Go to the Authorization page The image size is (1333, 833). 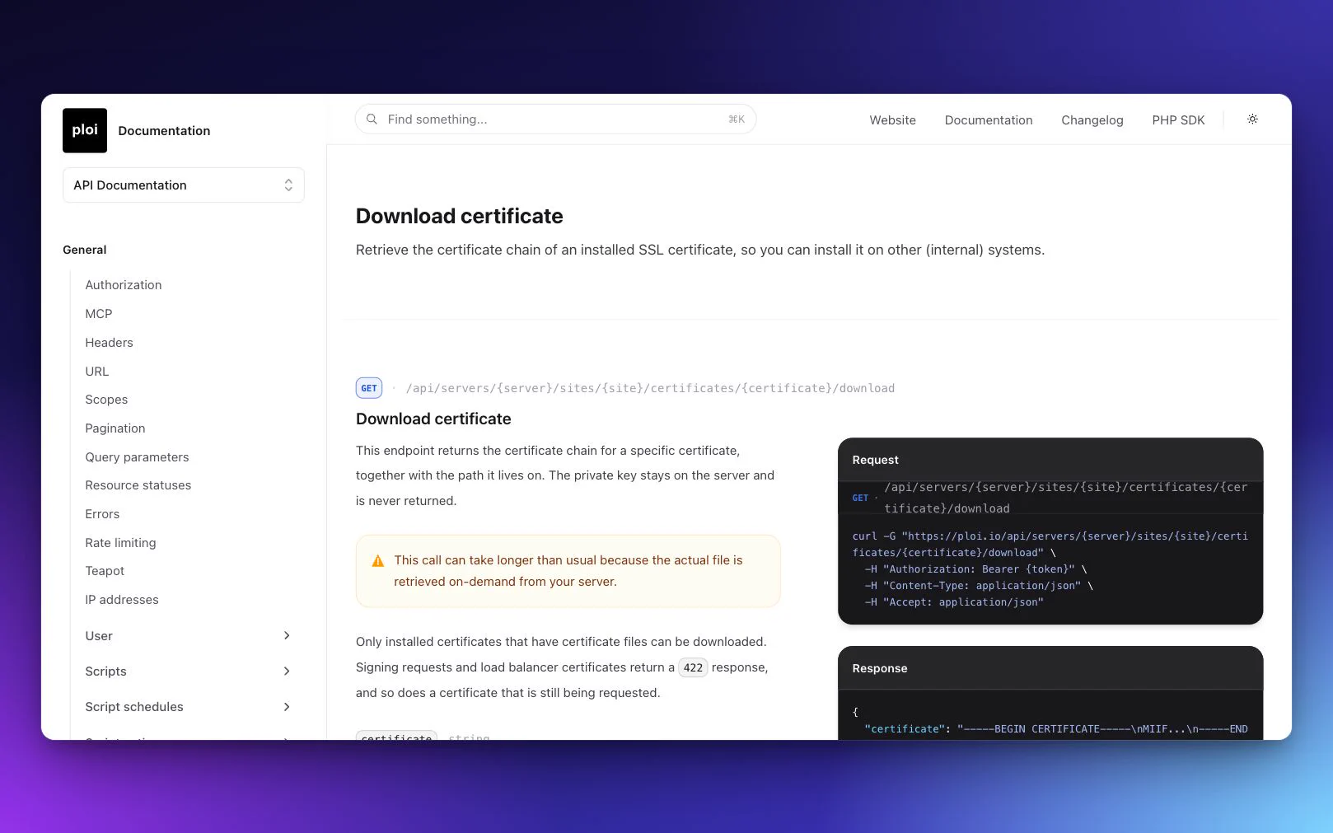[124, 285]
